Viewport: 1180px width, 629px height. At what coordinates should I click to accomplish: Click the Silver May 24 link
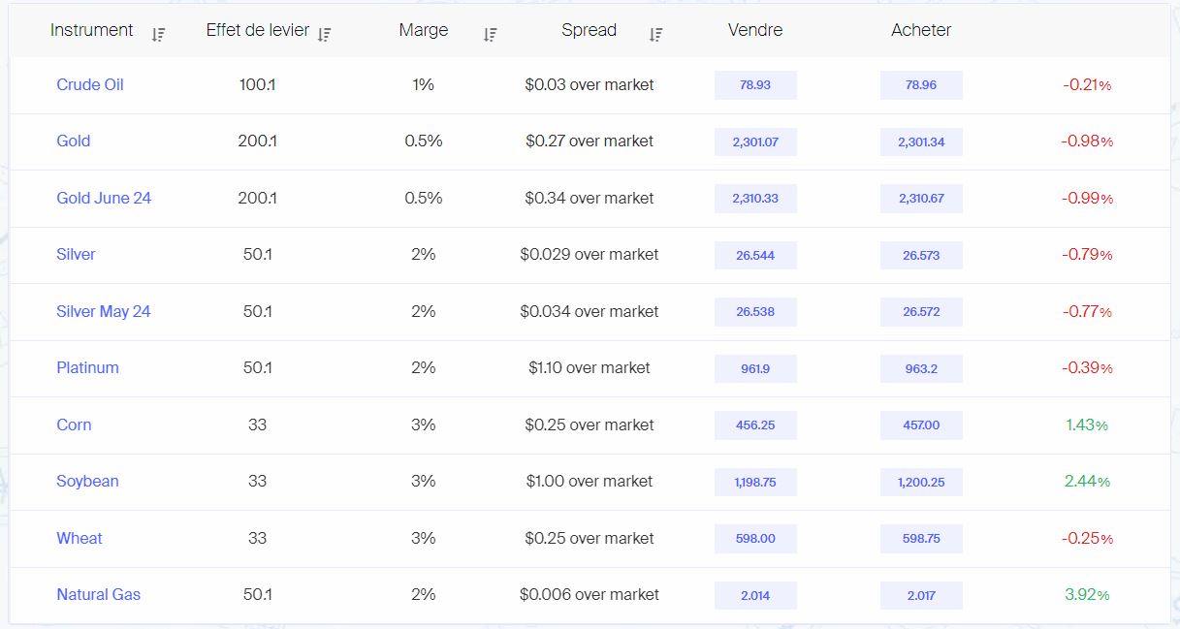pos(104,311)
